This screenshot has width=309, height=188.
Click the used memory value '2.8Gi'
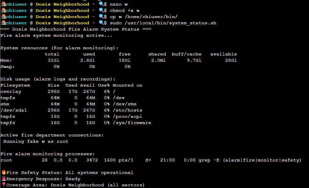coord(87,60)
